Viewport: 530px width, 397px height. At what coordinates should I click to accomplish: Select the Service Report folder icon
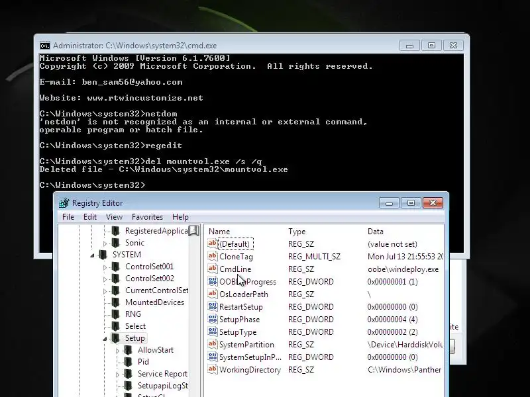pyautogui.click(x=128, y=374)
